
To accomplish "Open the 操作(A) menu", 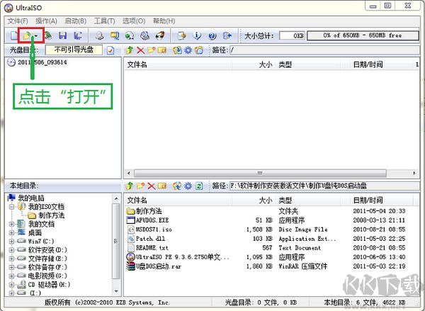I will pos(46,21).
